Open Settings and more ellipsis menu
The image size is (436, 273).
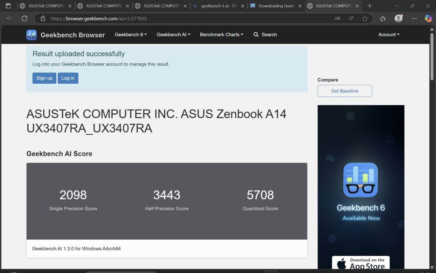pos(414,18)
